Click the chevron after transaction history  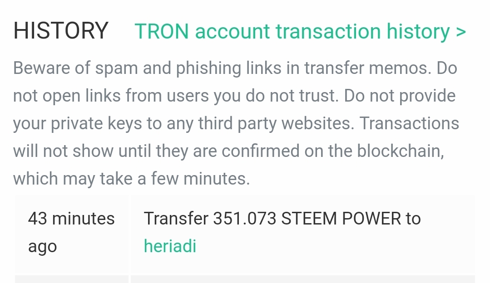(461, 31)
